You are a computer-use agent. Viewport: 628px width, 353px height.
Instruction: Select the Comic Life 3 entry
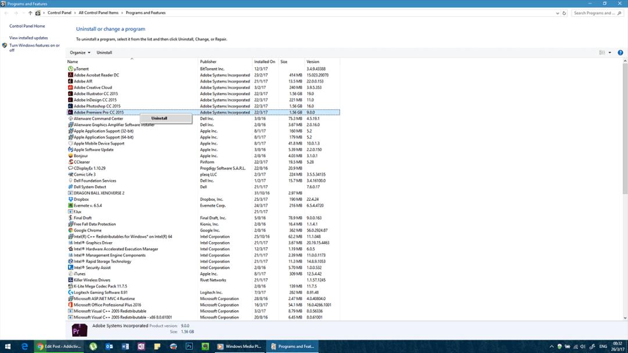(203, 174)
